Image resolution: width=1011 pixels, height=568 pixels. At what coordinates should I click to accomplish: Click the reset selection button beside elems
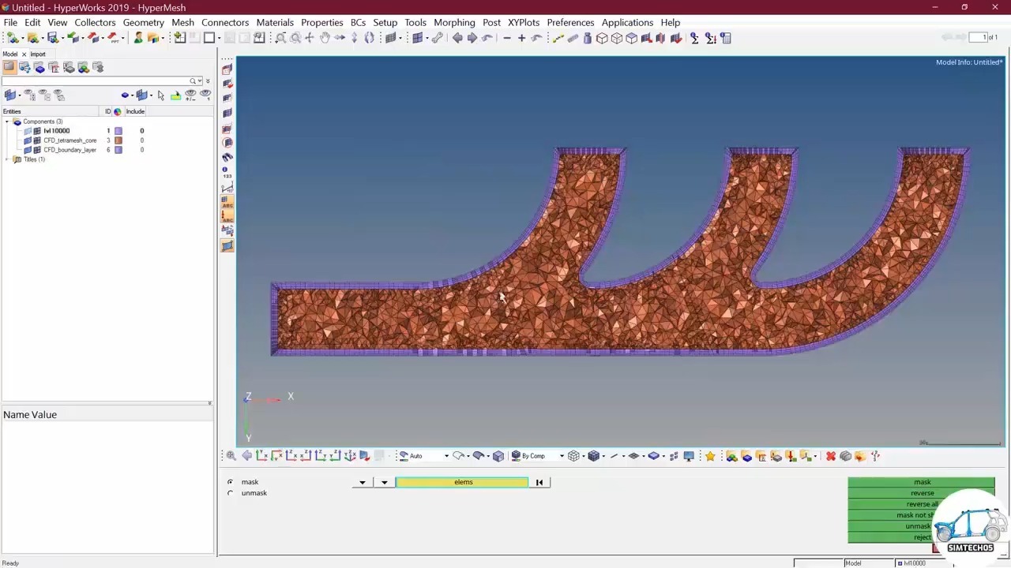(539, 482)
